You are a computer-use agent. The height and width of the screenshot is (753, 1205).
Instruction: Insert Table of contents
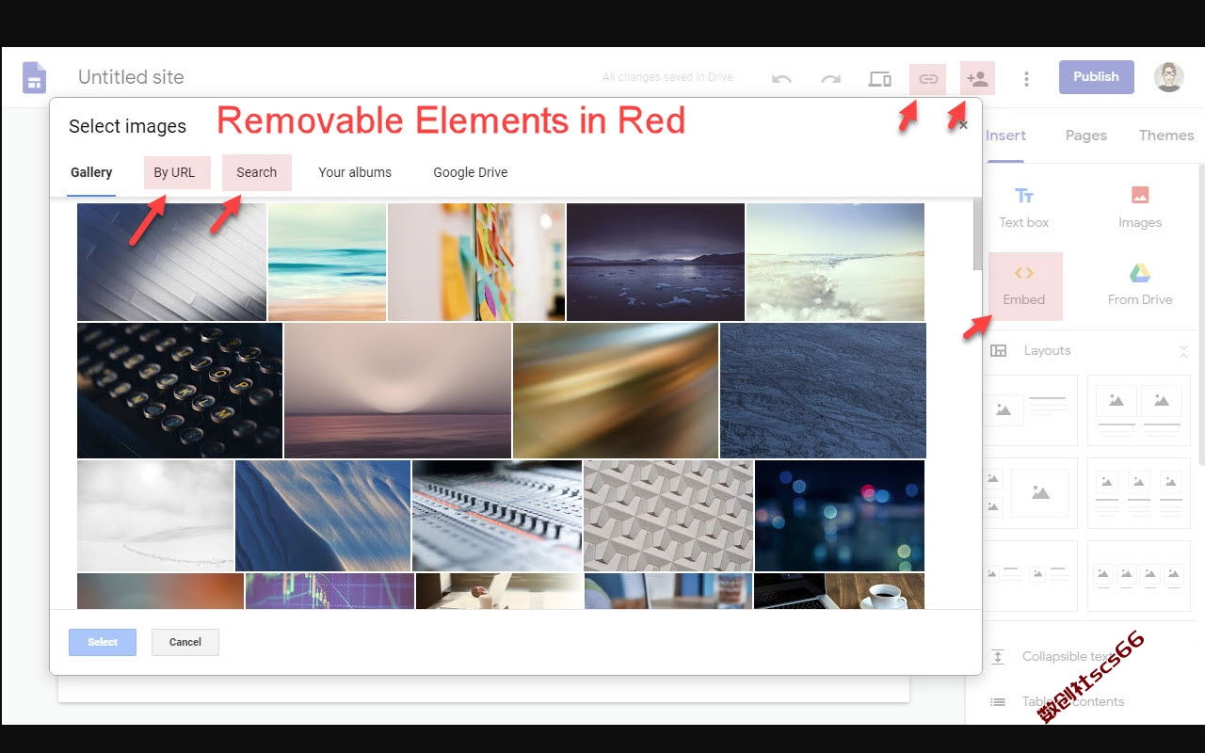1059,701
